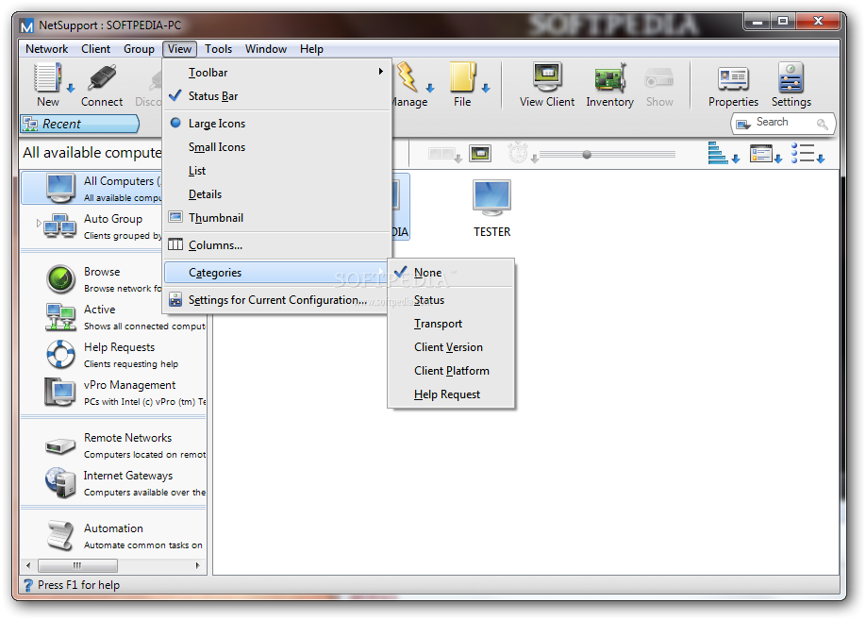Choose Client Platform category
Screen dimensions: 866x620
[x=451, y=371]
